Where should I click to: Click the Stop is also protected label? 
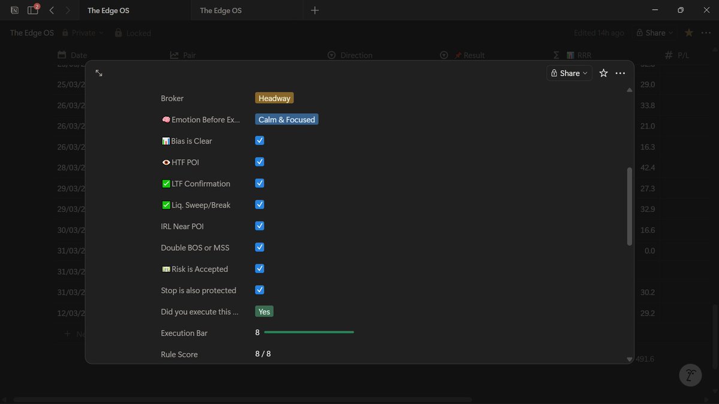[199, 290]
